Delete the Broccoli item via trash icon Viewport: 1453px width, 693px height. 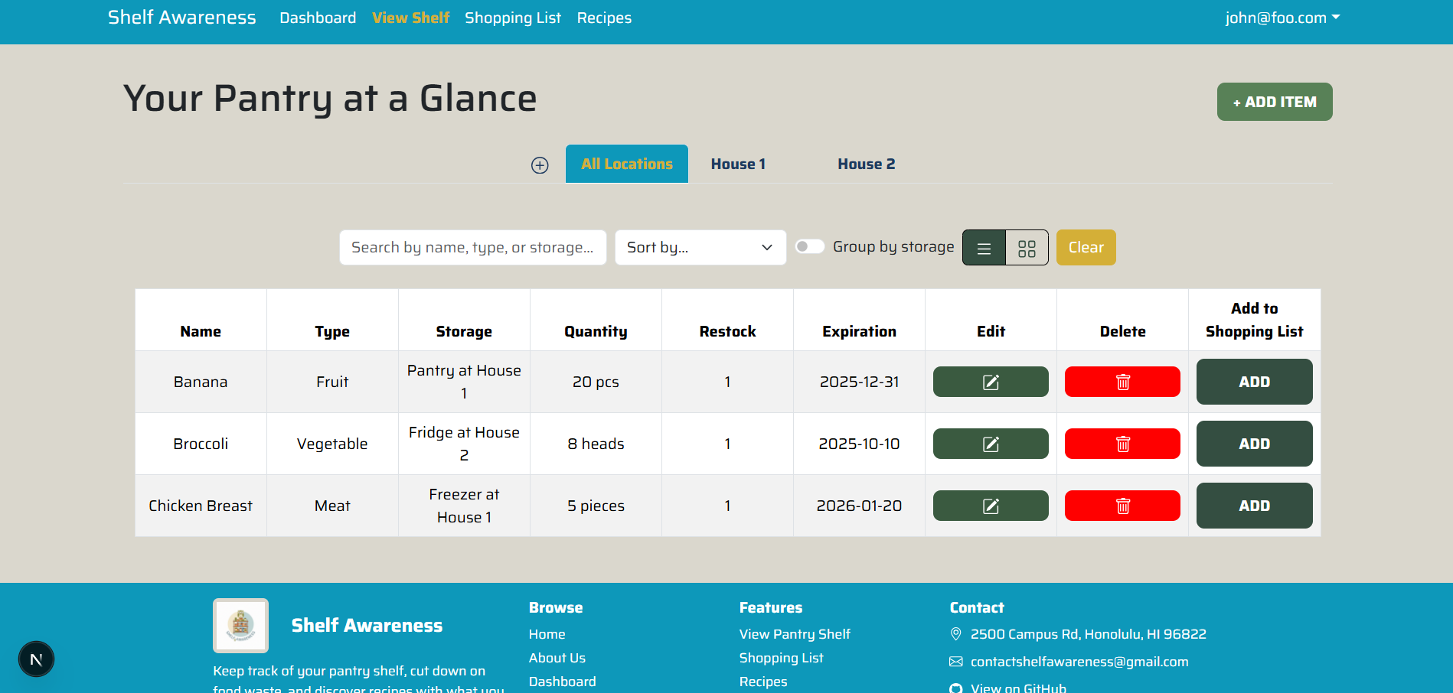(x=1122, y=444)
